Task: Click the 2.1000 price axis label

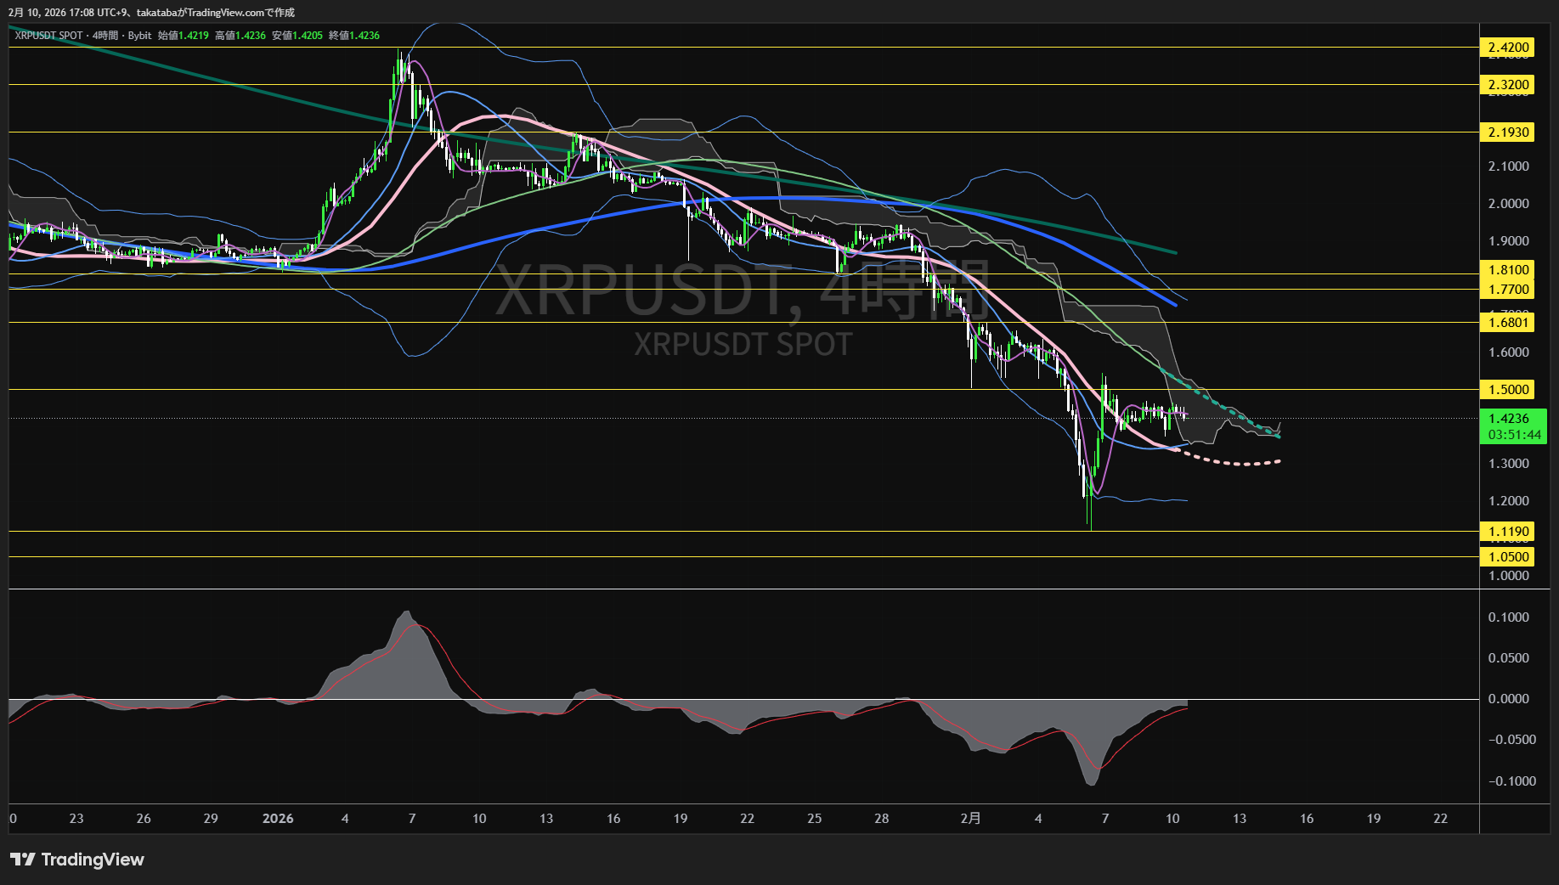Action: click(x=1508, y=166)
